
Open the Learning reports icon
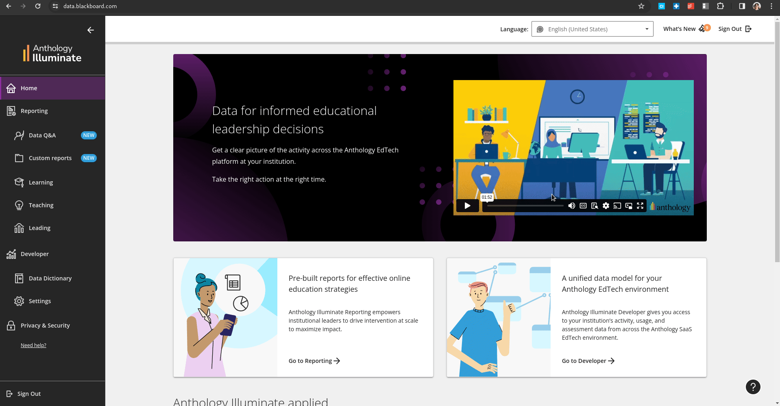[x=19, y=182]
